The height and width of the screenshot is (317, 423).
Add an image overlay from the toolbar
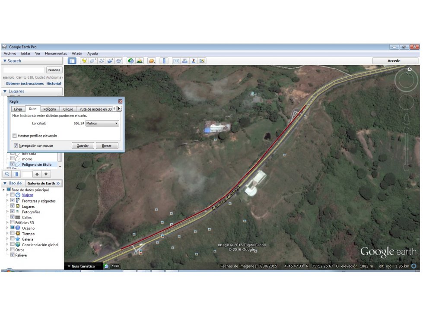[x=110, y=61]
